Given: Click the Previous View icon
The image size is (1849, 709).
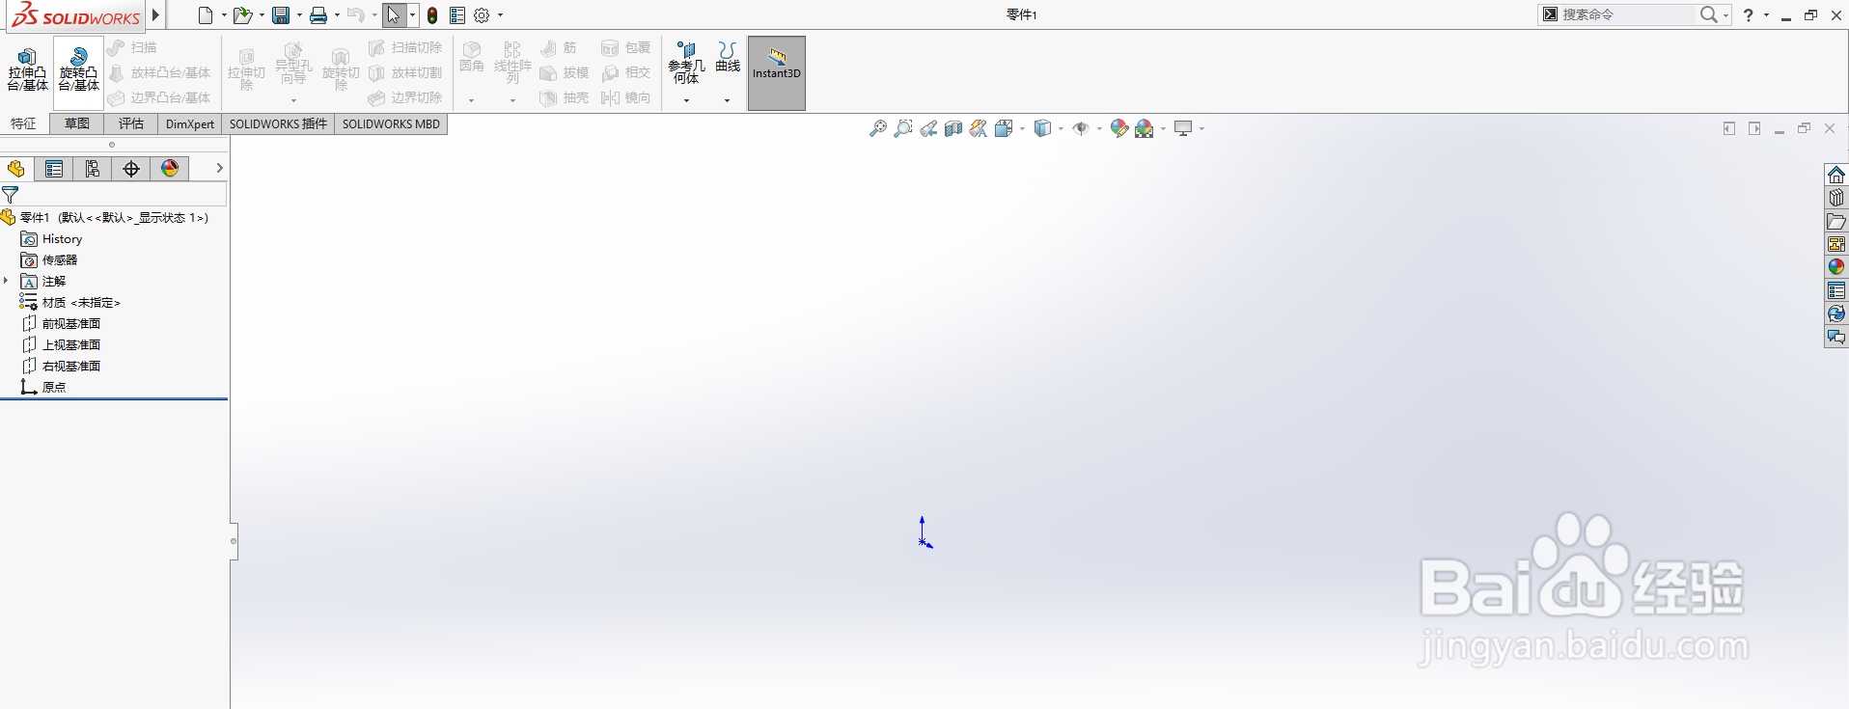Looking at the screenshot, I should coord(928,128).
